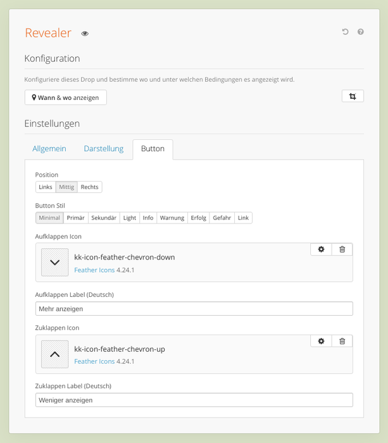Open the Feather Icons link under chevron-down
The width and height of the screenshot is (388, 443).
click(94, 270)
